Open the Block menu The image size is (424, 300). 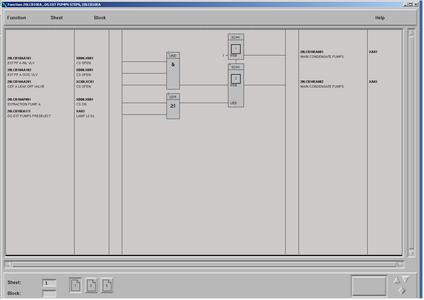100,18
